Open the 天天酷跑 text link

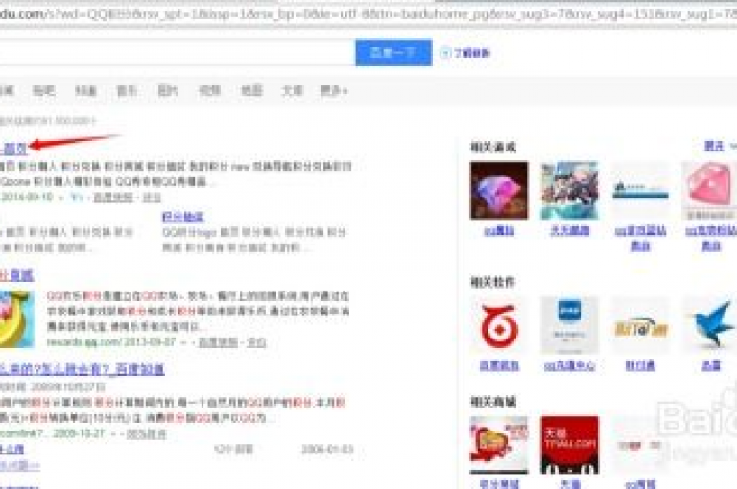click(x=570, y=231)
